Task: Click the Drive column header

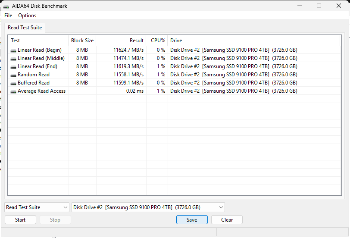Action: [x=176, y=41]
